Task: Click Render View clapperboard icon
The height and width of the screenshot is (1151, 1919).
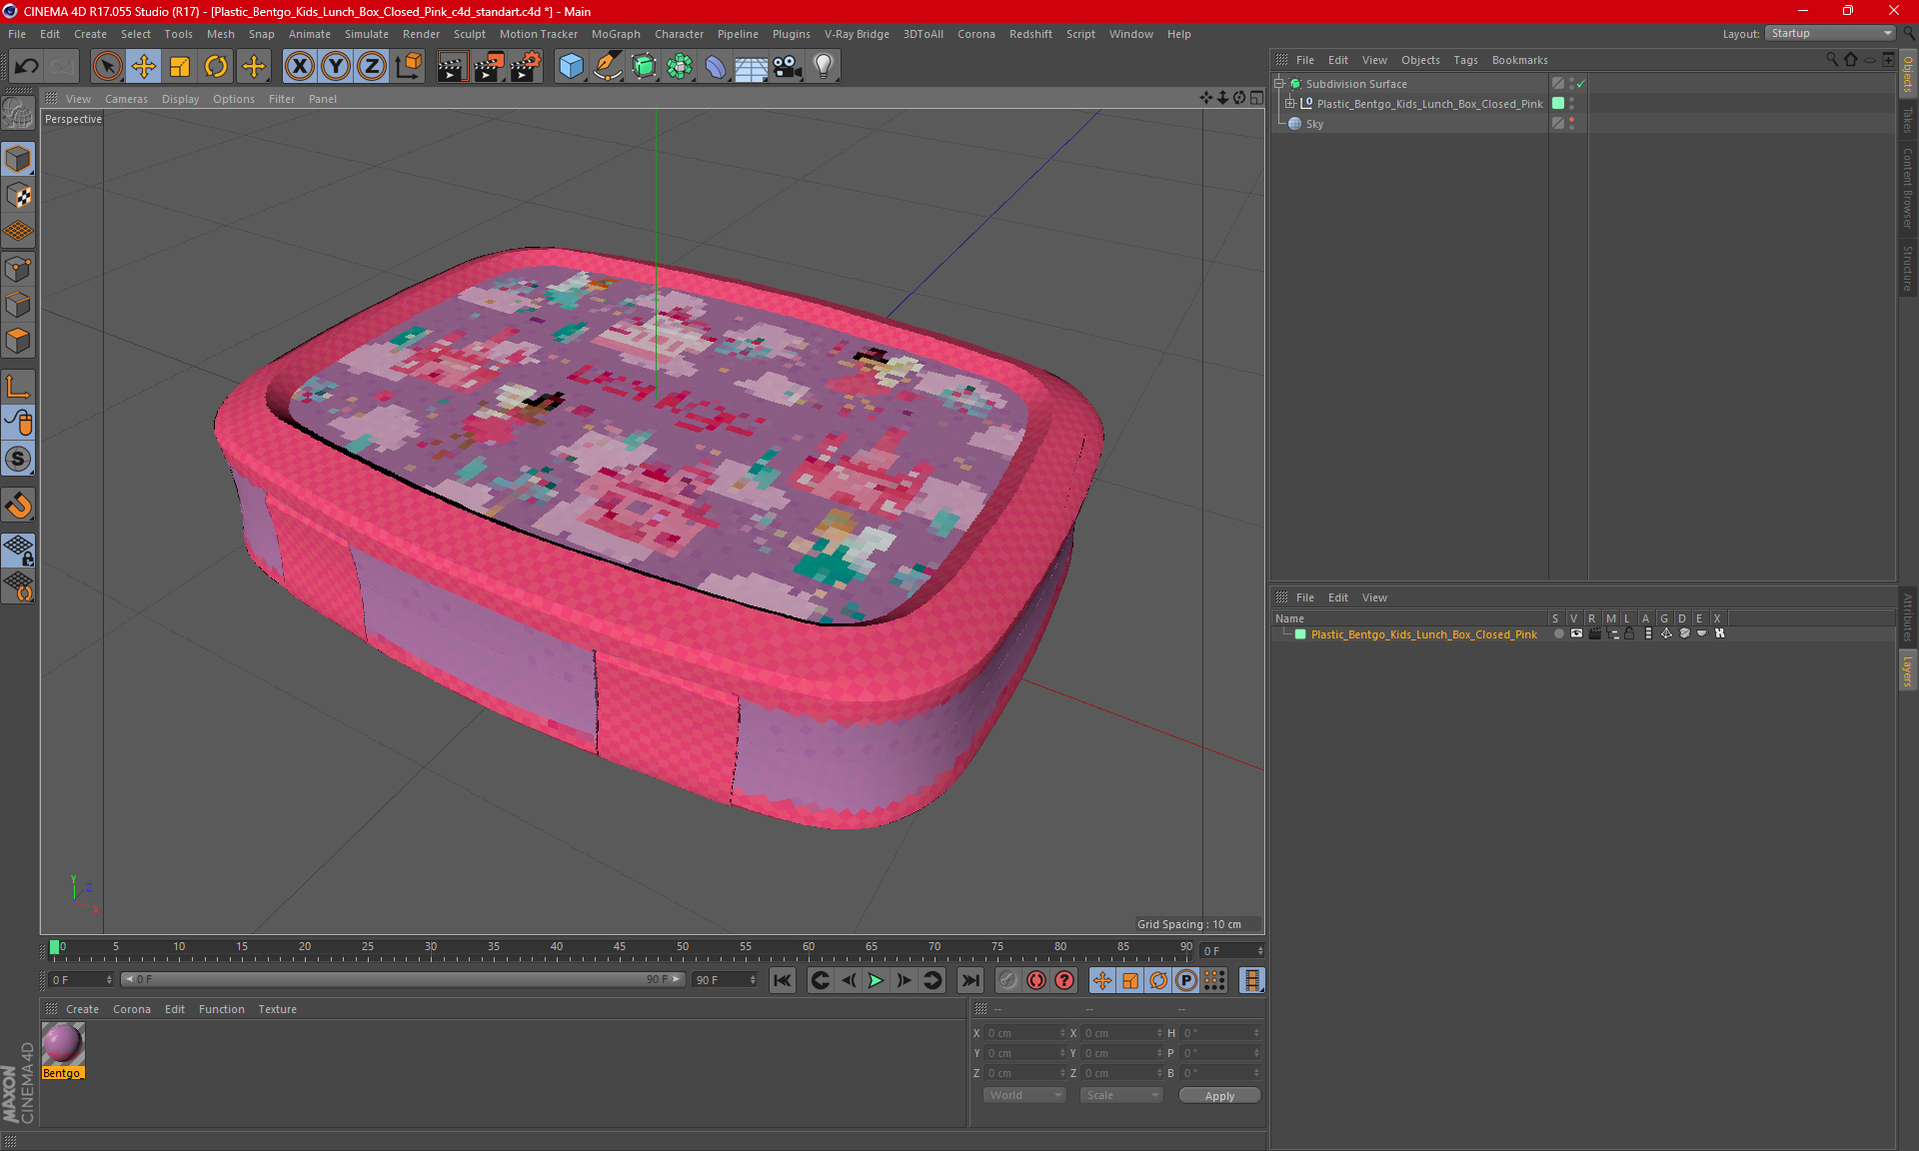Action: (x=452, y=66)
